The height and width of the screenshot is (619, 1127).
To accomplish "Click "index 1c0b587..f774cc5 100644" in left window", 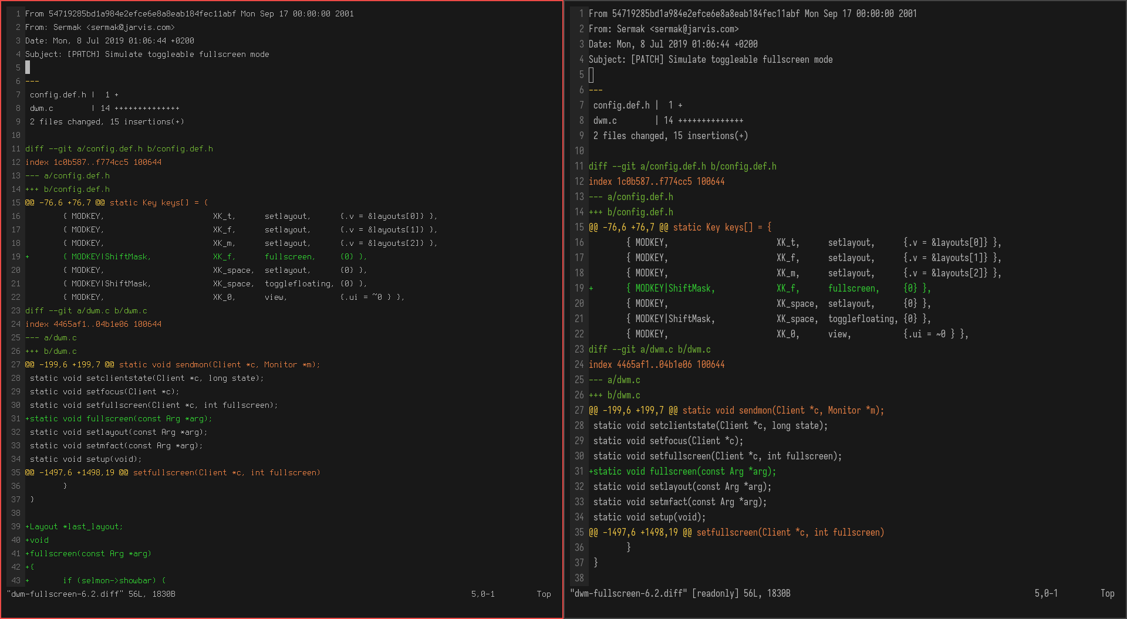I will pos(93,162).
